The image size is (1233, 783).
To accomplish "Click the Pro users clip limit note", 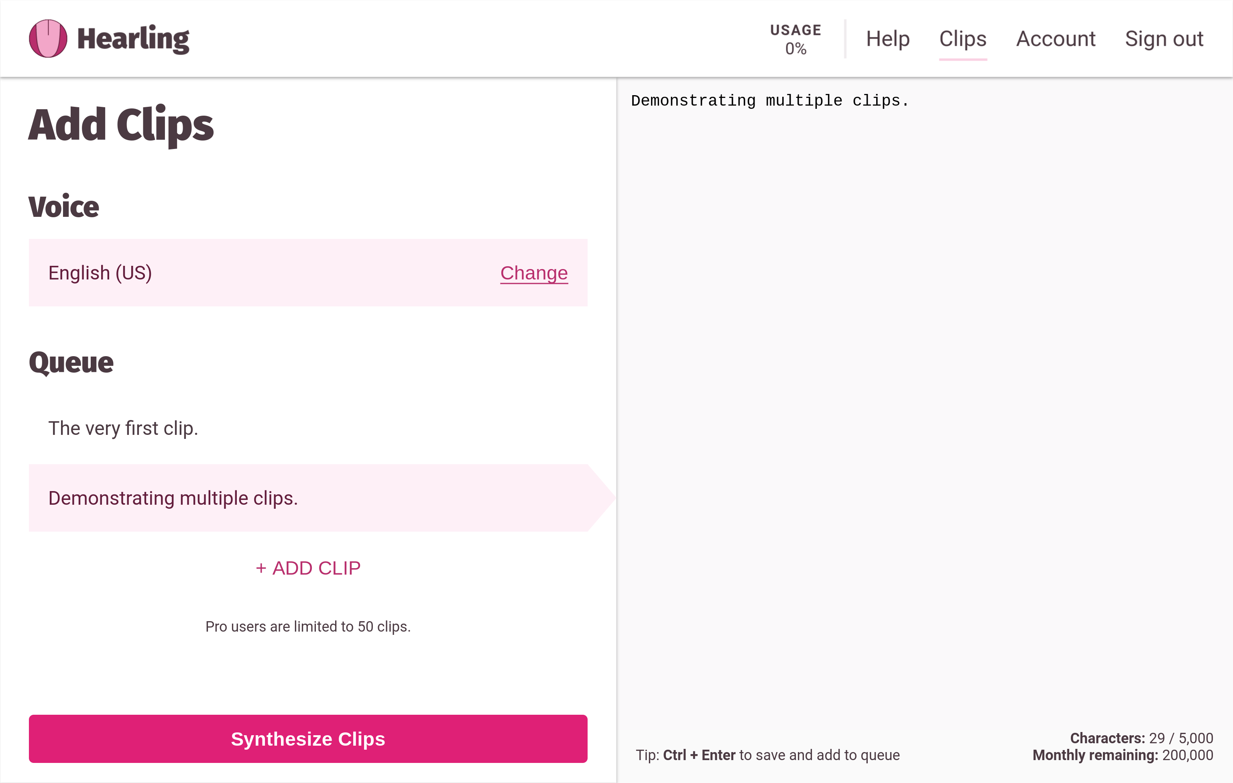I will click(308, 626).
